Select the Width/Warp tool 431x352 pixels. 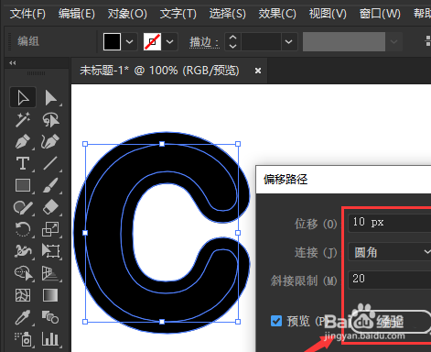click(23, 251)
